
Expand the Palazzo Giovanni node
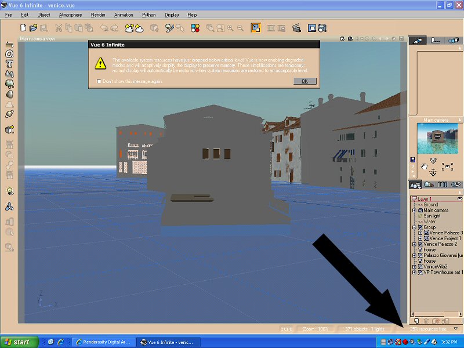(414, 255)
